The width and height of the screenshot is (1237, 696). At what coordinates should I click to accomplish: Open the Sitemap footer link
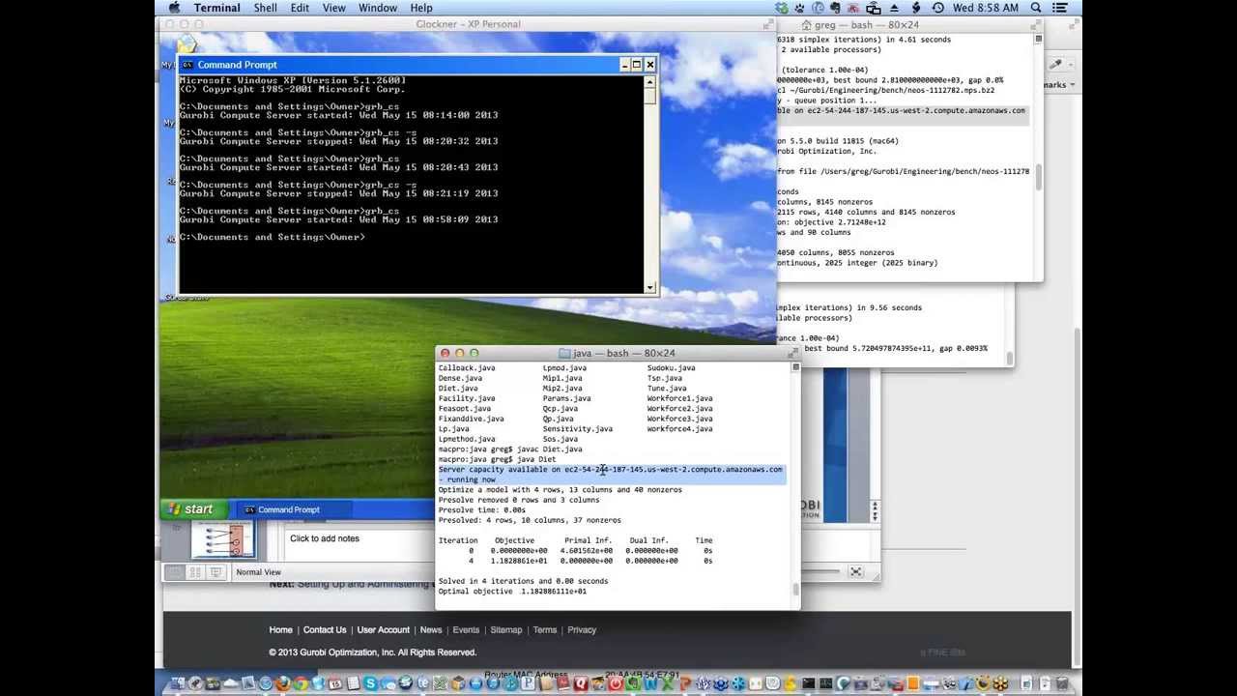506,630
